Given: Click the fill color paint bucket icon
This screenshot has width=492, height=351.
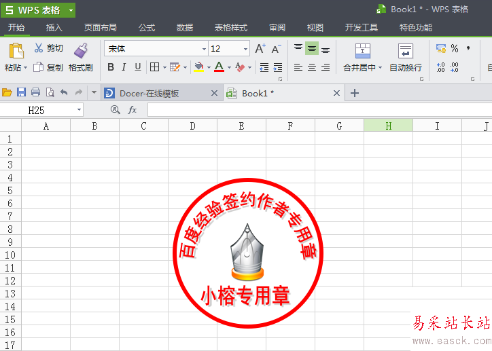Looking at the screenshot, I should point(198,67).
